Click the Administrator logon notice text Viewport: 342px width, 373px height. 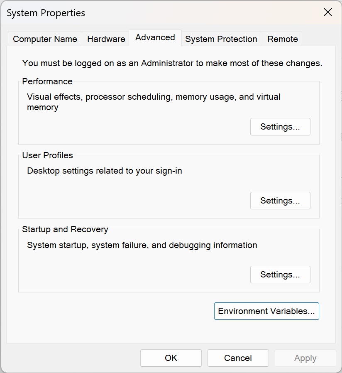(x=172, y=63)
